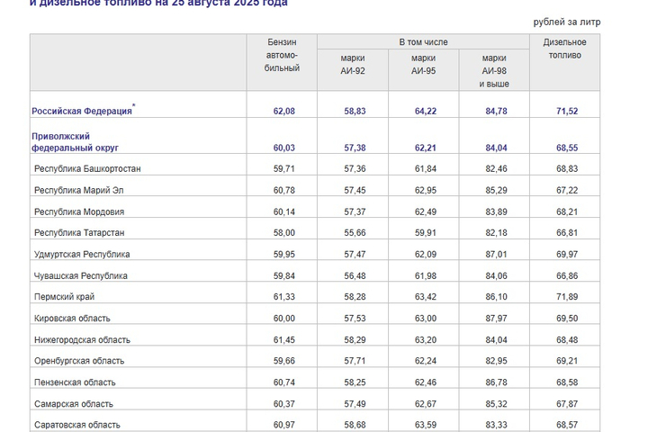This screenshot has height=432, width=648.
Task: Click the 'марки АИ-95' column header
Action: [423, 65]
